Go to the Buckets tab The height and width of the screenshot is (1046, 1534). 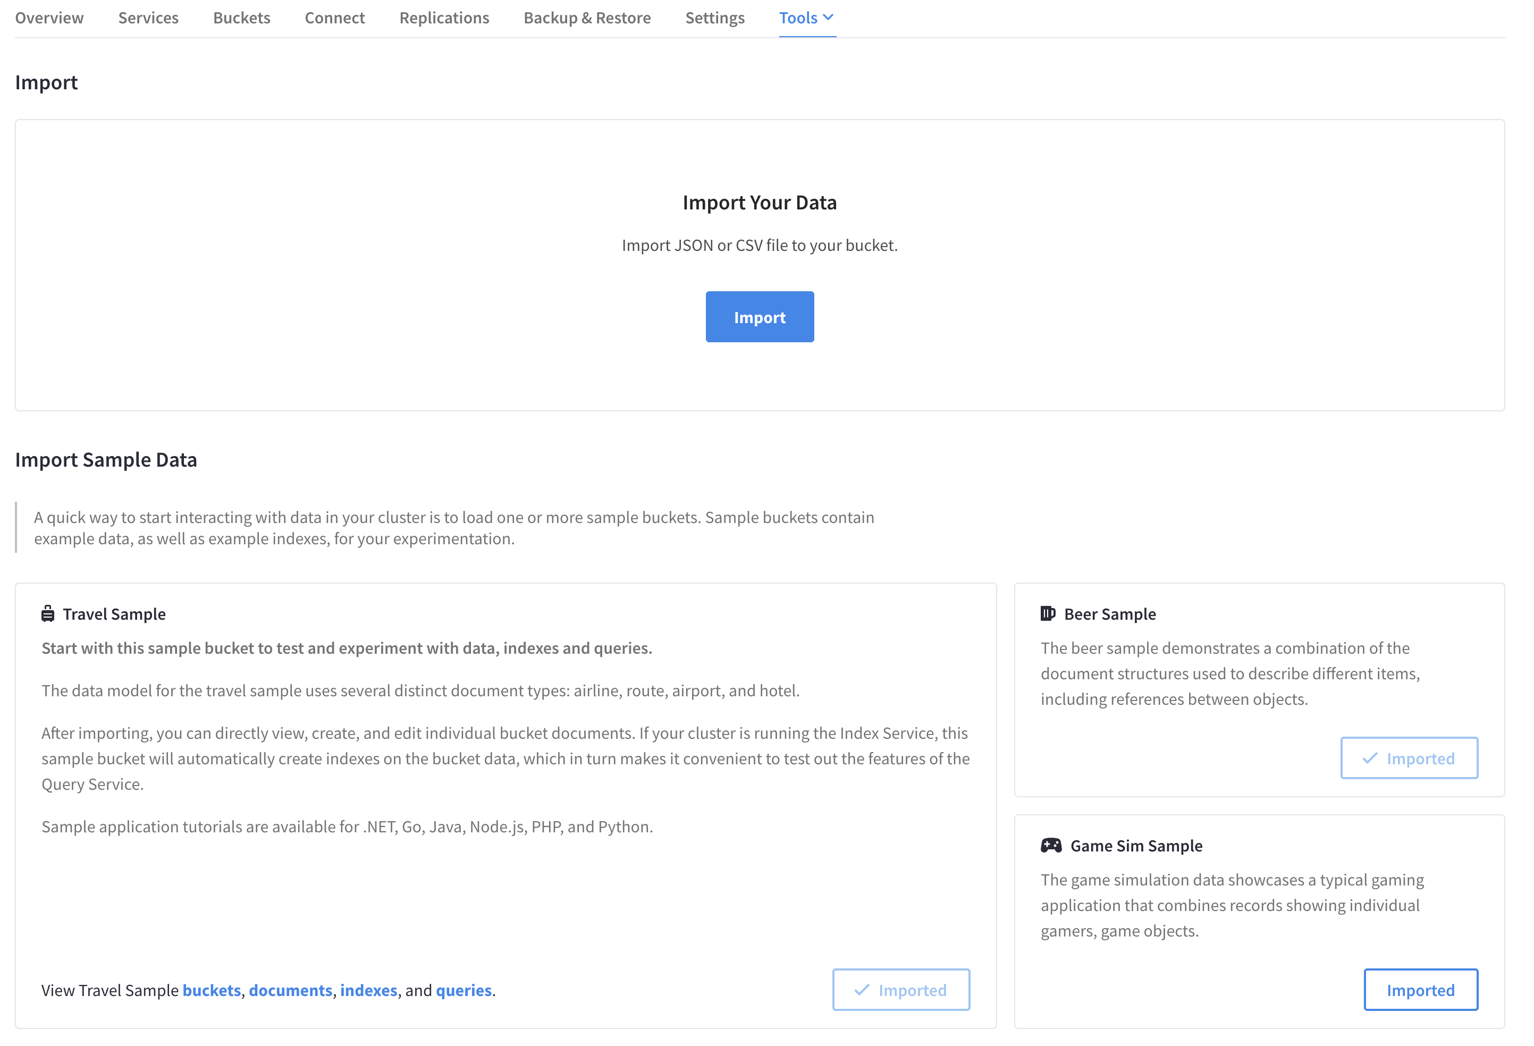click(242, 18)
